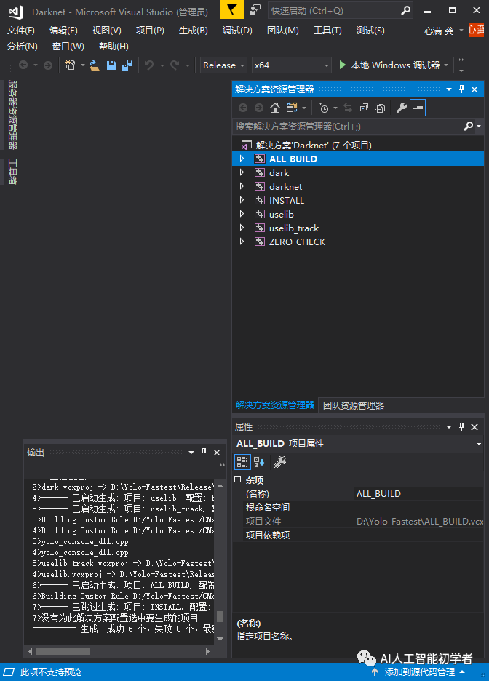The image size is (489, 681).
Task: Open the 工具(T) menu
Action: [327, 31]
